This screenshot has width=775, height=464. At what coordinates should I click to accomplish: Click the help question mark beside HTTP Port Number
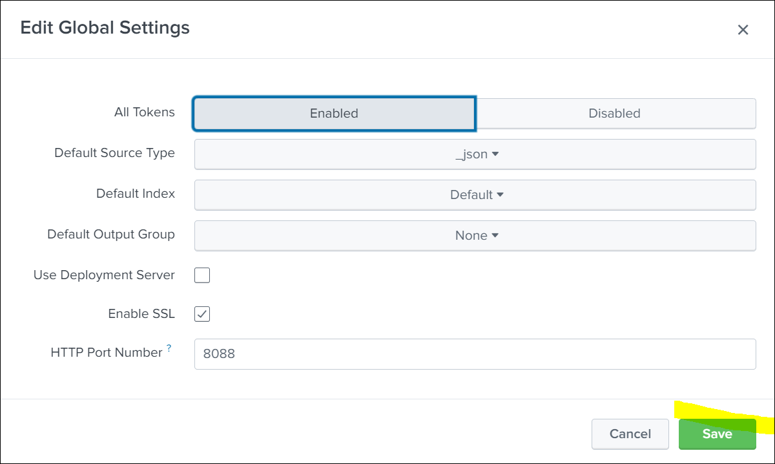coord(169,348)
